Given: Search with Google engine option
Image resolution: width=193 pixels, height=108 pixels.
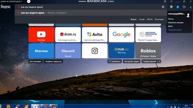Looking at the screenshot, I should [142, 19].
